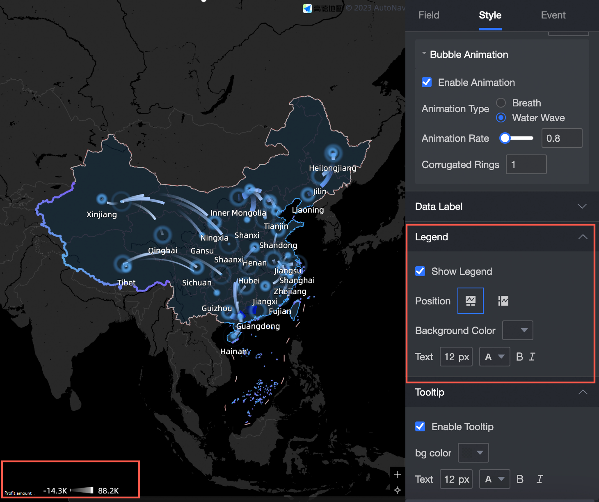The height and width of the screenshot is (502, 599).
Task: Uncheck the Show Legend checkbox
Action: tap(420, 271)
